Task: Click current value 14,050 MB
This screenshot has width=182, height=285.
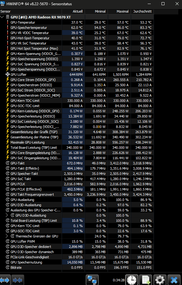Action: (76, 262)
